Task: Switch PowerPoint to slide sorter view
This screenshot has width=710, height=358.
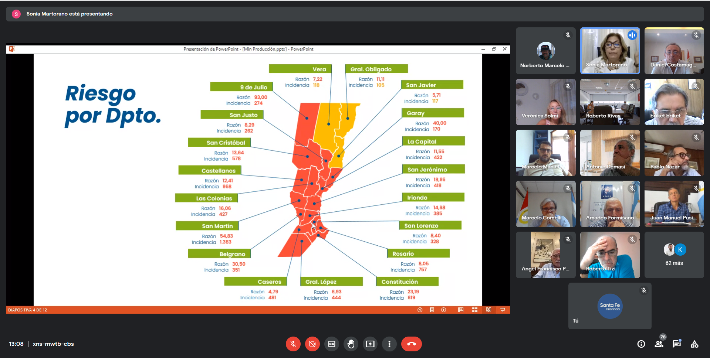Action: click(x=475, y=310)
